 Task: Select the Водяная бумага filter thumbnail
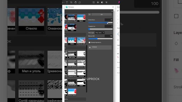point(72,92)
